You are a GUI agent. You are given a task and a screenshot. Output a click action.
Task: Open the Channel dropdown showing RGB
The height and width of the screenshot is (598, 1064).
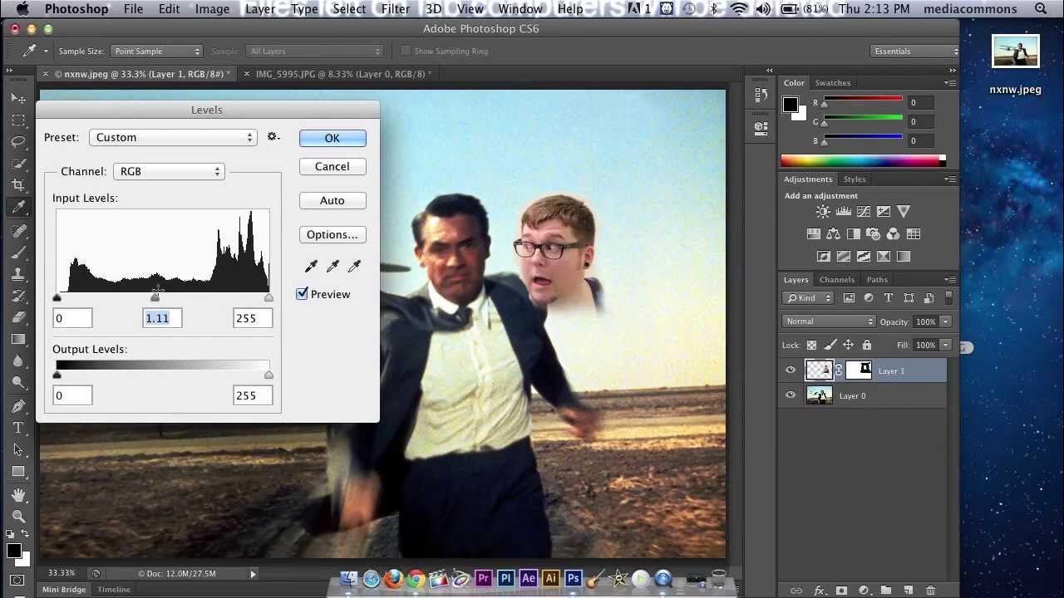coord(169,171)
